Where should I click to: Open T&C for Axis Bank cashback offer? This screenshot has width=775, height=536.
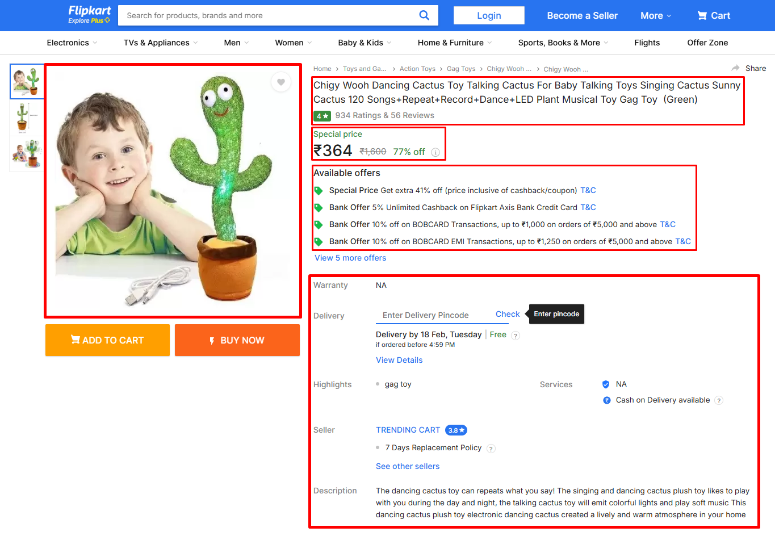click(x=588, y=207)
